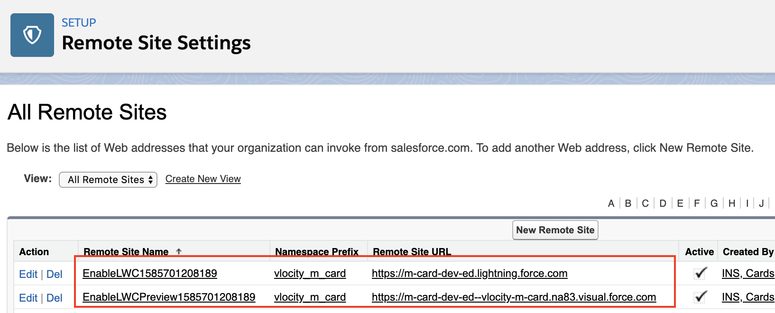Filter sites by letter F
The image size is (775, 313).
pyautogui.click(x=697, y=203)
